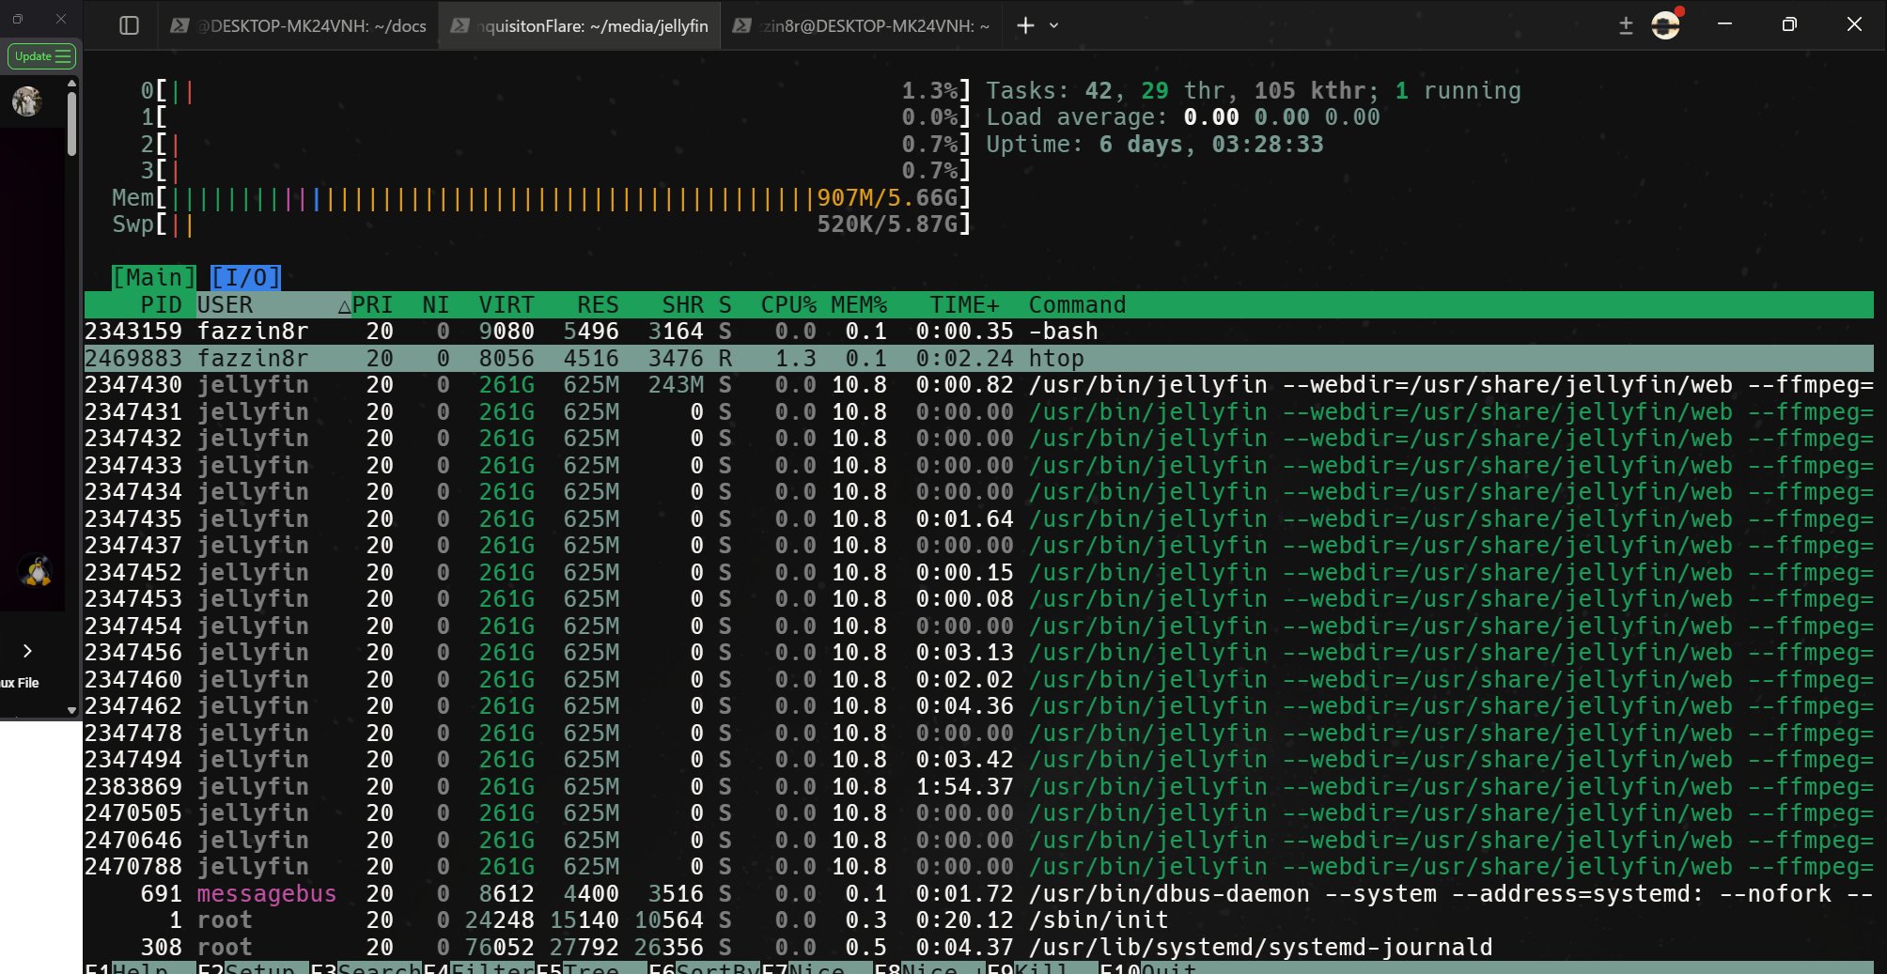Open the user avatar with notification dot
1887x974 pixels.
1666,24
